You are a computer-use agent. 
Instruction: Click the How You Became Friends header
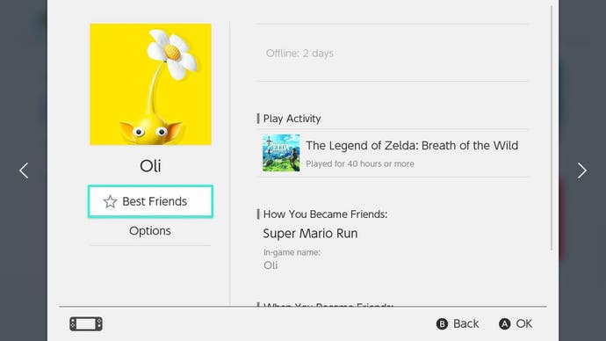click(x=325, y=214)
